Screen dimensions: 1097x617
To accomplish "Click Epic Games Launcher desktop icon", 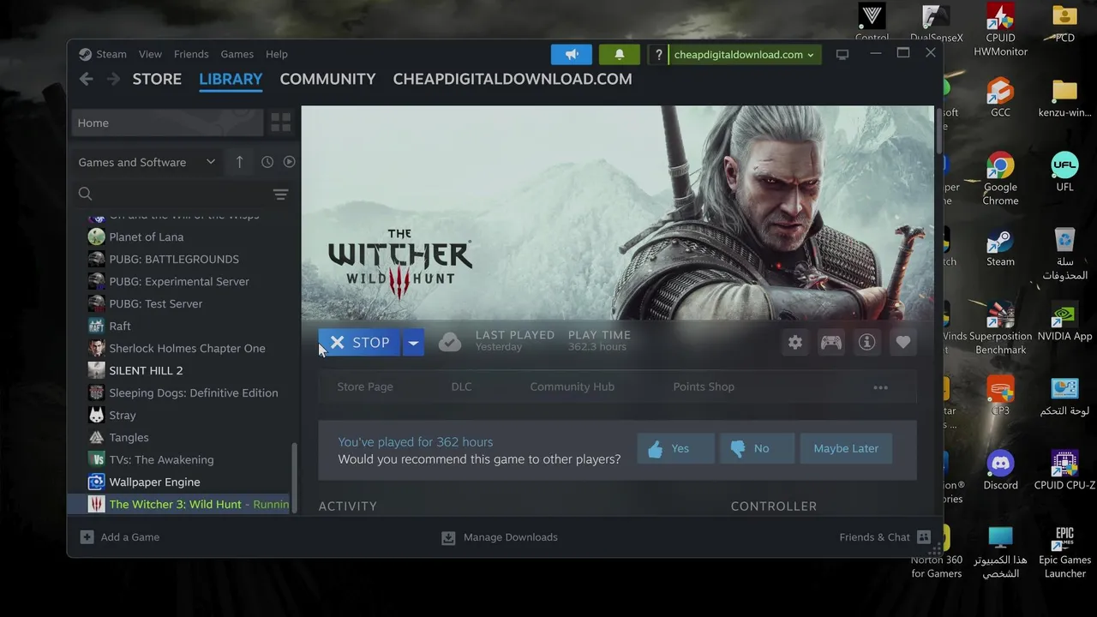I will coord(1064,553).
